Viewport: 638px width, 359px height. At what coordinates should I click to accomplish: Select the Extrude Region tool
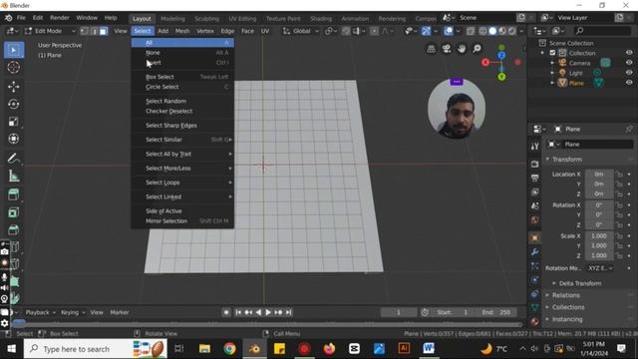point(14,194)
